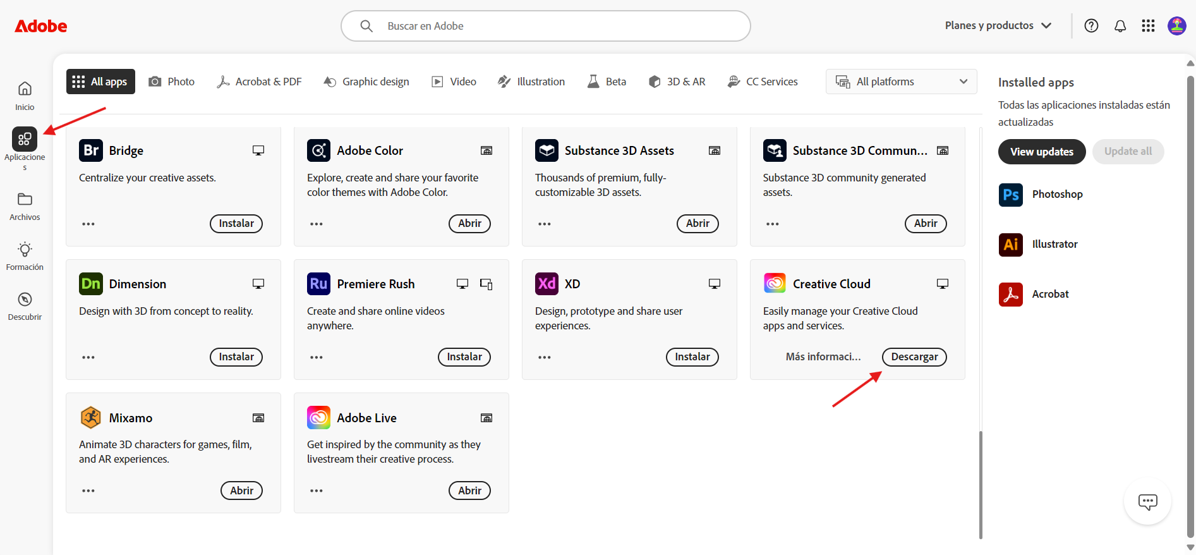
Task: Expand the Planes y productos menu
Action: pyautogui.click(x=998, y=26)
